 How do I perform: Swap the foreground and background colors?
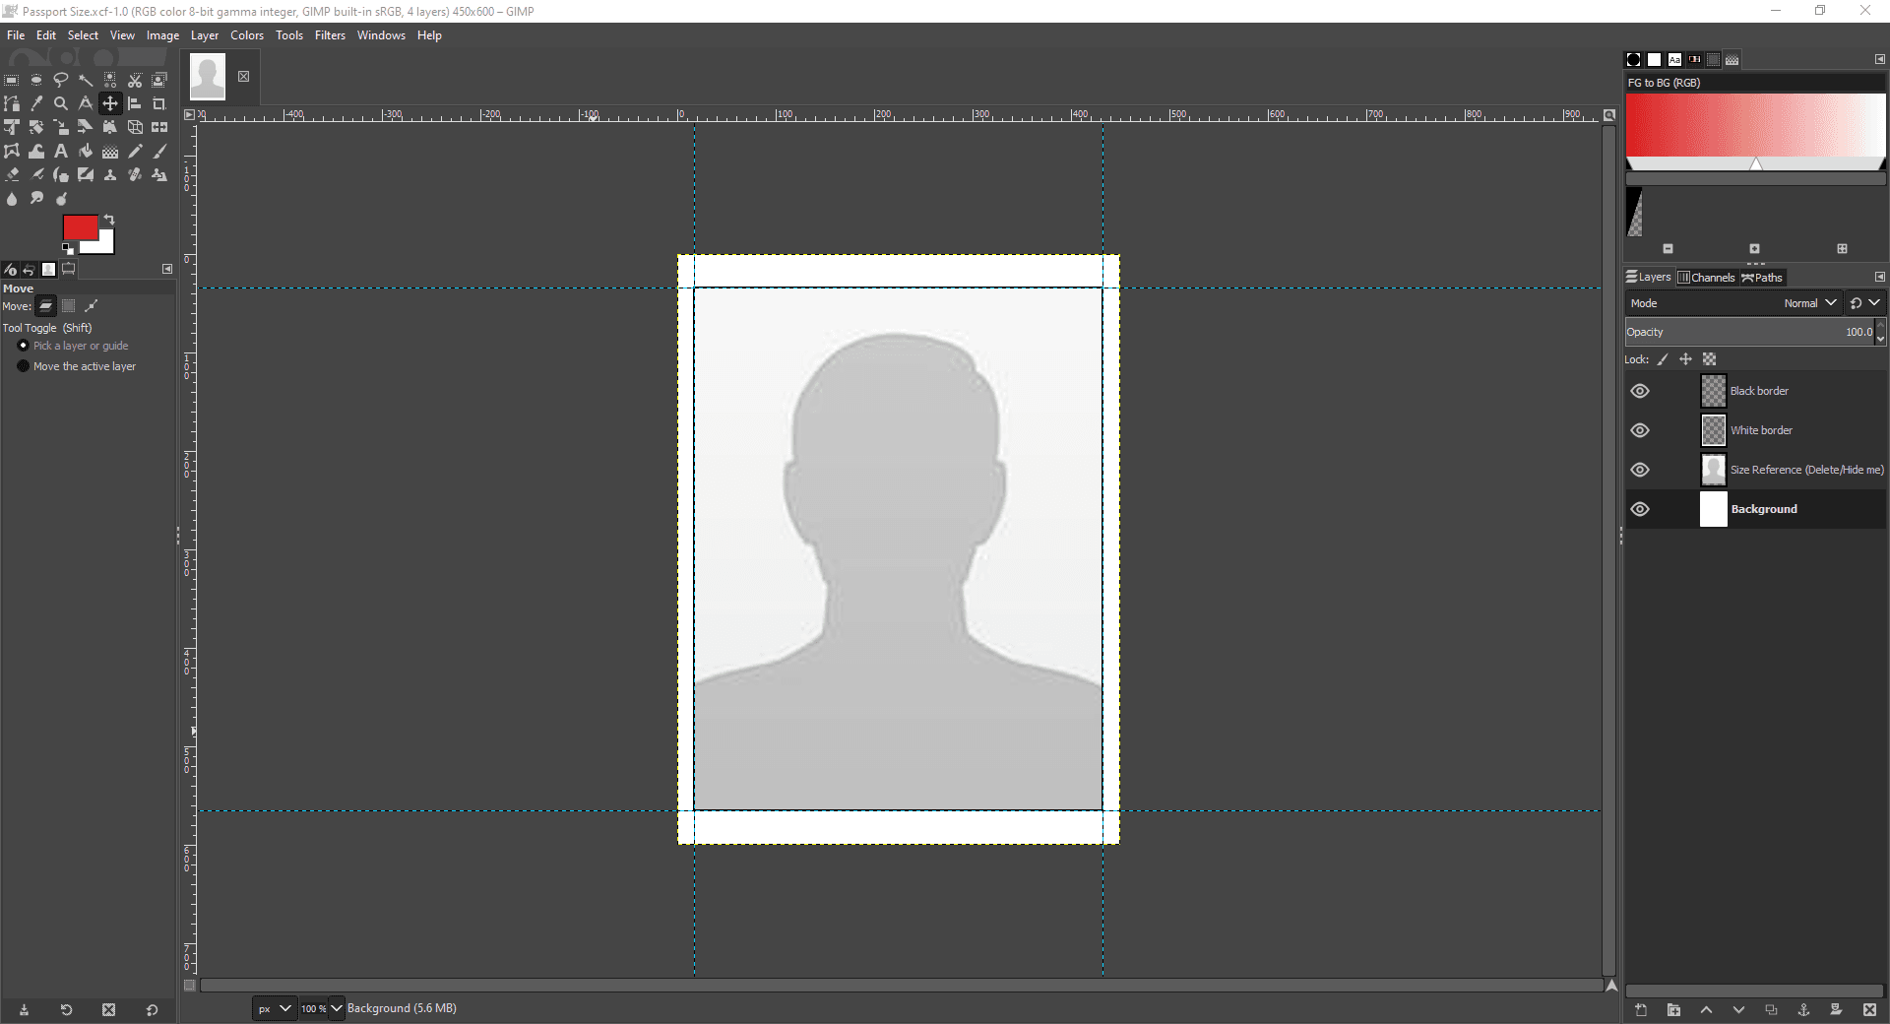pos(108,220)
